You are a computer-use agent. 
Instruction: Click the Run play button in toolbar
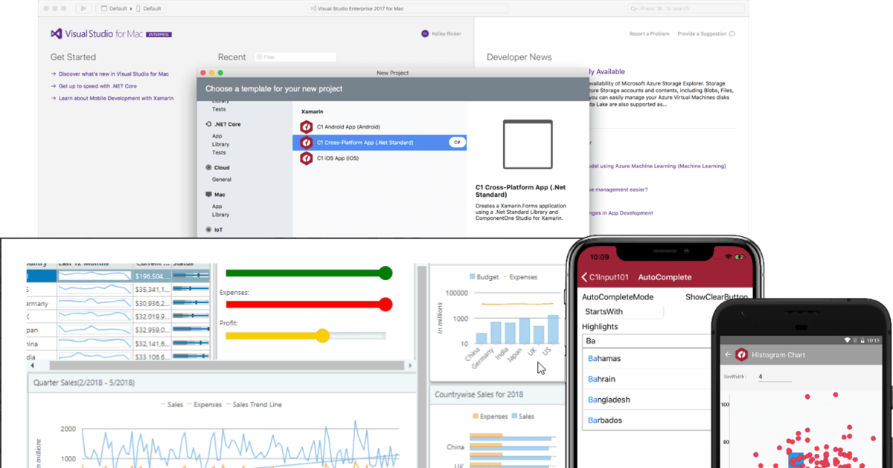point(83,8)
